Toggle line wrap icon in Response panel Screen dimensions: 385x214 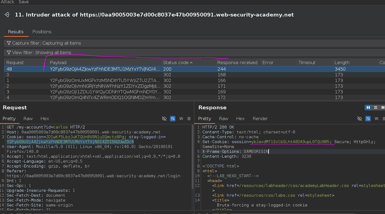368,118
